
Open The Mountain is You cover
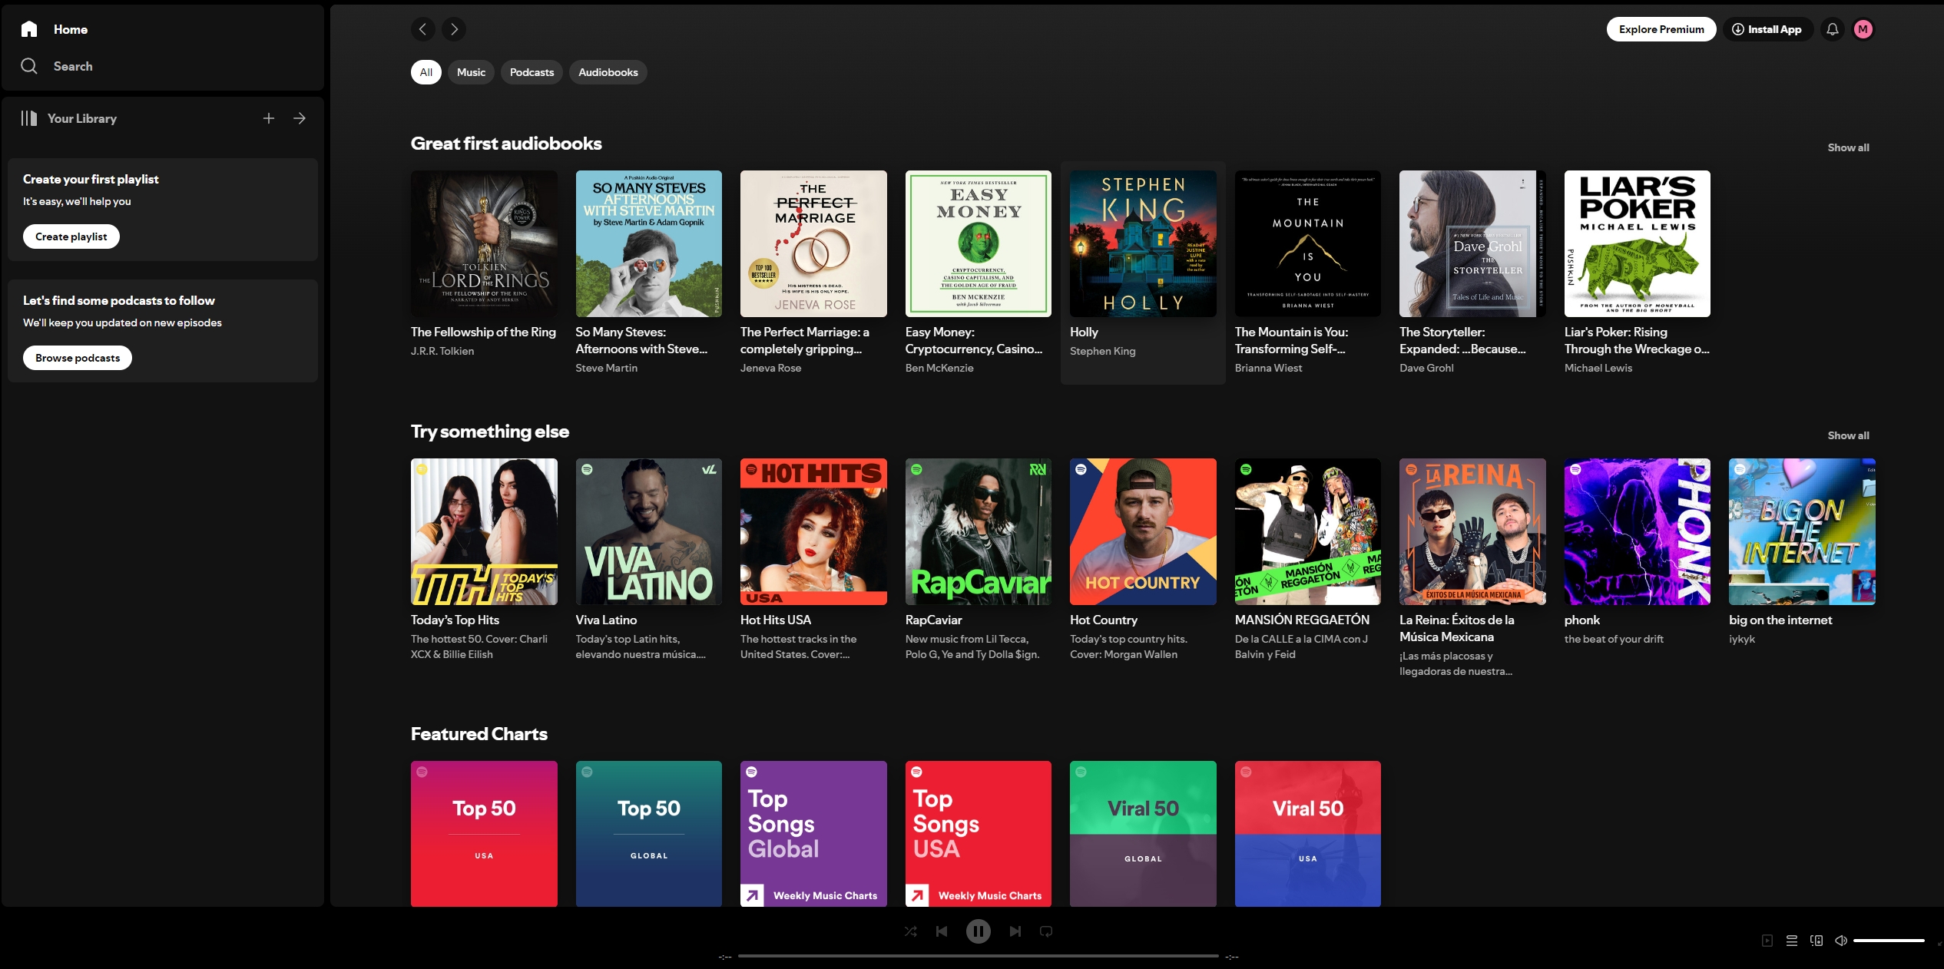[1308, 243]
